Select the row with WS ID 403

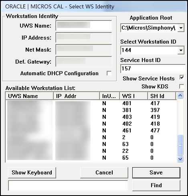click(91, 117)
